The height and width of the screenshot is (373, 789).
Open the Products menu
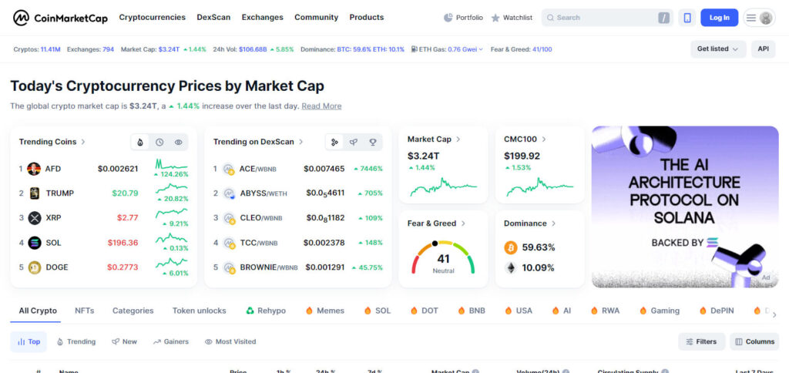click(366, 17)
